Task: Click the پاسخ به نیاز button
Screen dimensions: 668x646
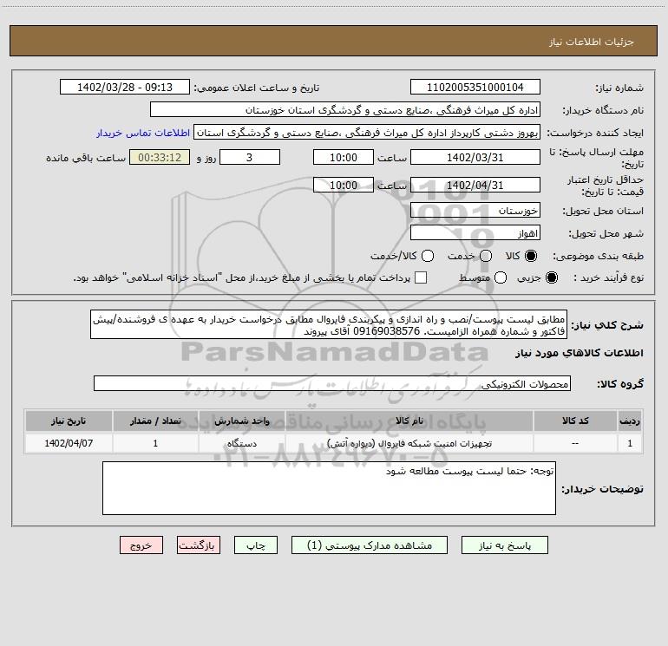Action: point(504,545)
